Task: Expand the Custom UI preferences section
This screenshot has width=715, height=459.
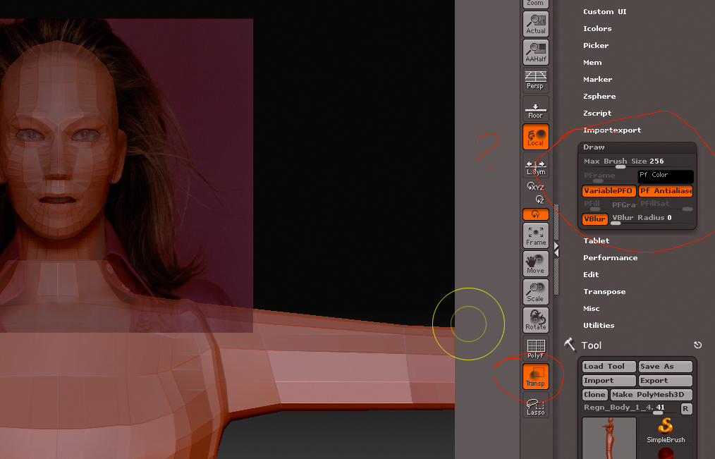Action: pos(605,11)
